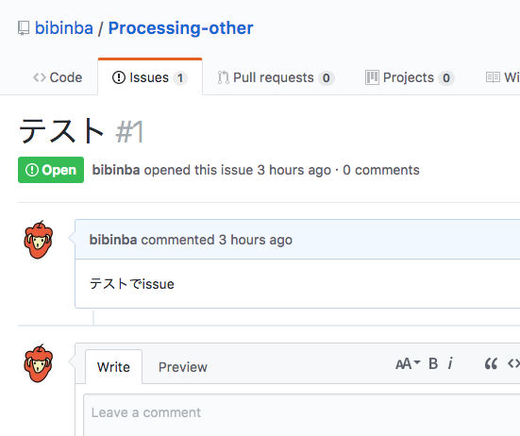Click the Issues counter badge showing 1
Viewport: 520px width, 436px height.
[180, 78]
